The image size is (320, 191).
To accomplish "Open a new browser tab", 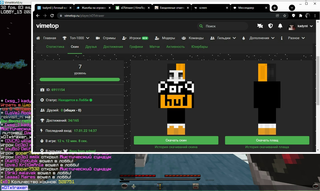I will point(274,8).
